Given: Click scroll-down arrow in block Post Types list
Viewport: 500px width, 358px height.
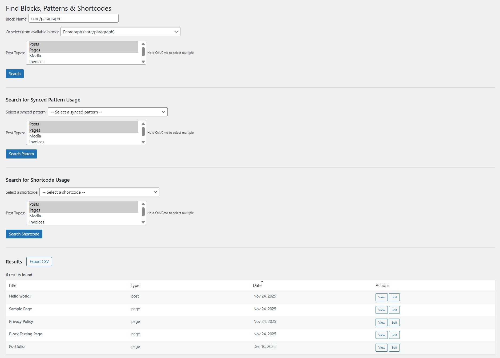Looking at the screenshot, I should pos(143,62).
